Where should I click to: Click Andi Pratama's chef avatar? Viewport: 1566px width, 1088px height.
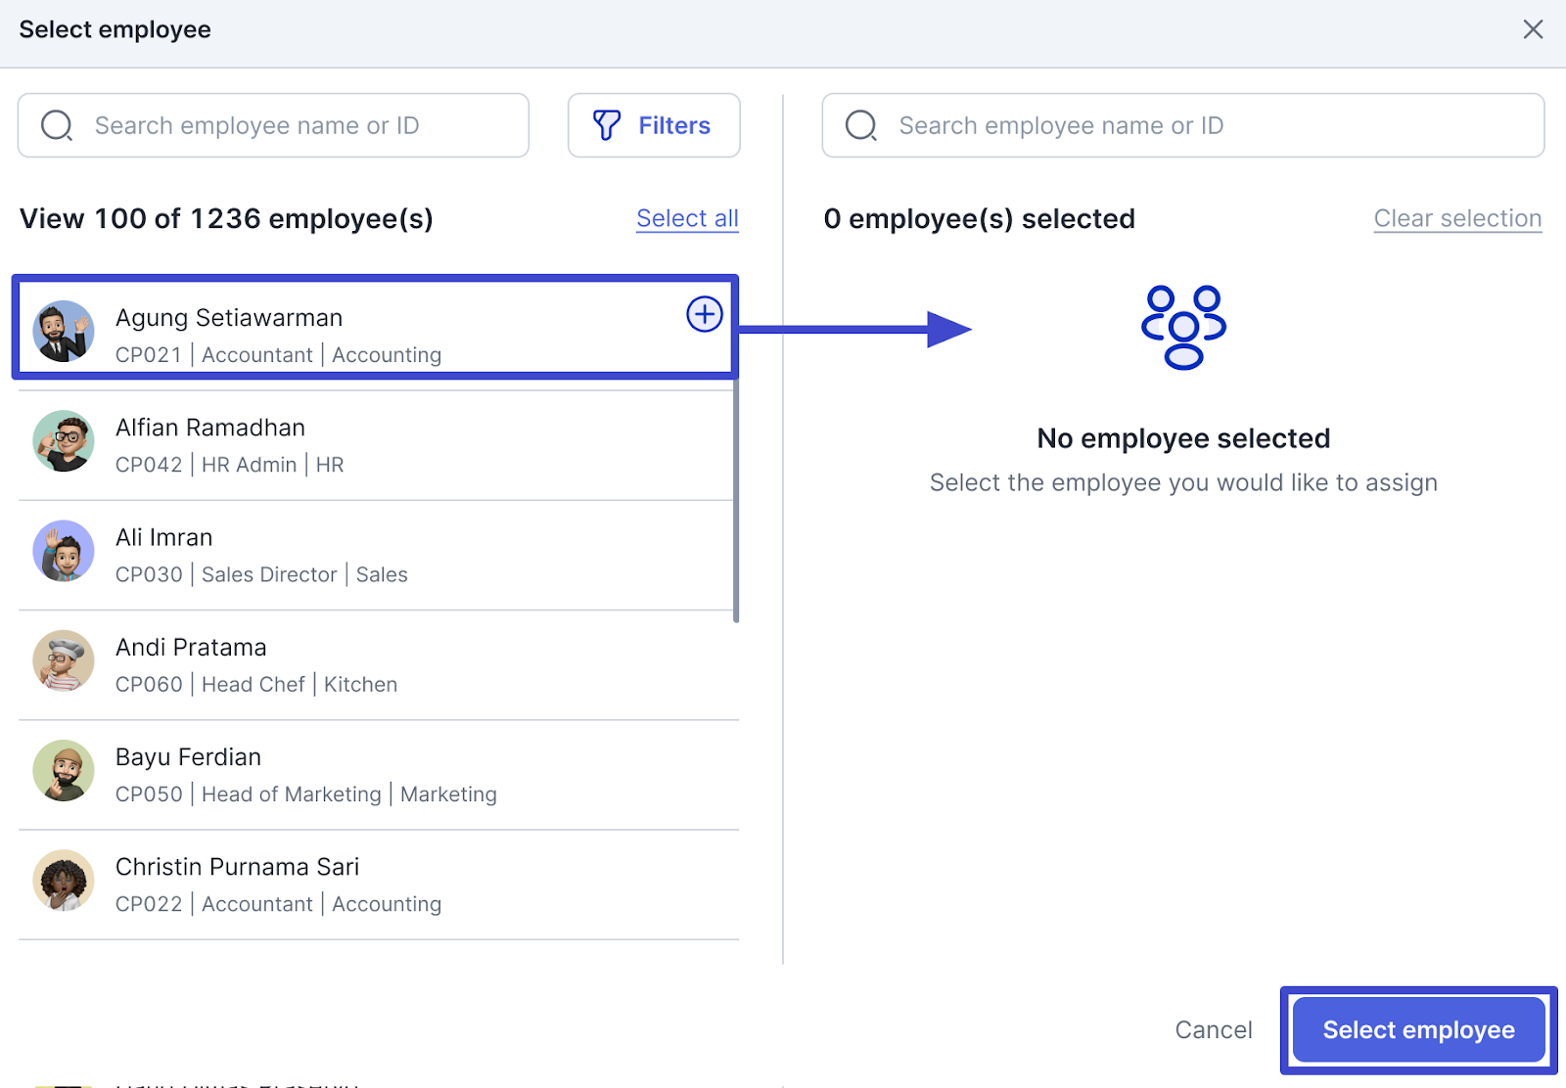64,660
